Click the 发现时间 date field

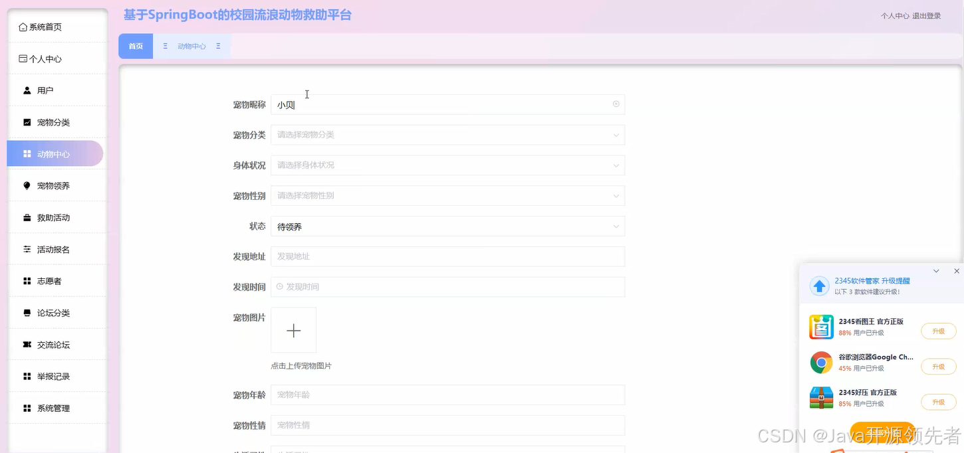[447, 287]
